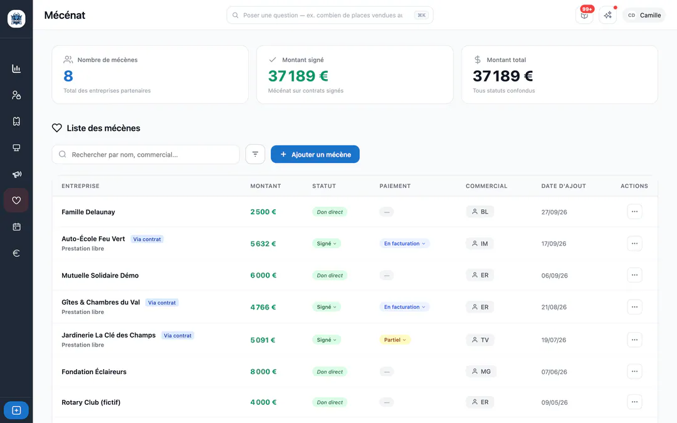
Task: Select the Rotary Club (fictif) row name
Action: pyautogui.click(x=91, y=402)
